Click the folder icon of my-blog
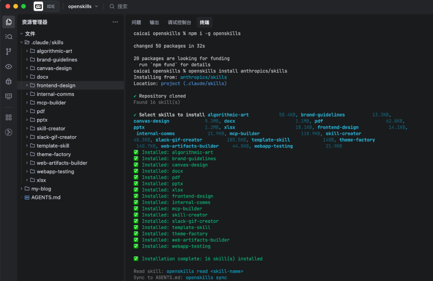The height and width of the screenshot is (281, 433). coord(27,189)
